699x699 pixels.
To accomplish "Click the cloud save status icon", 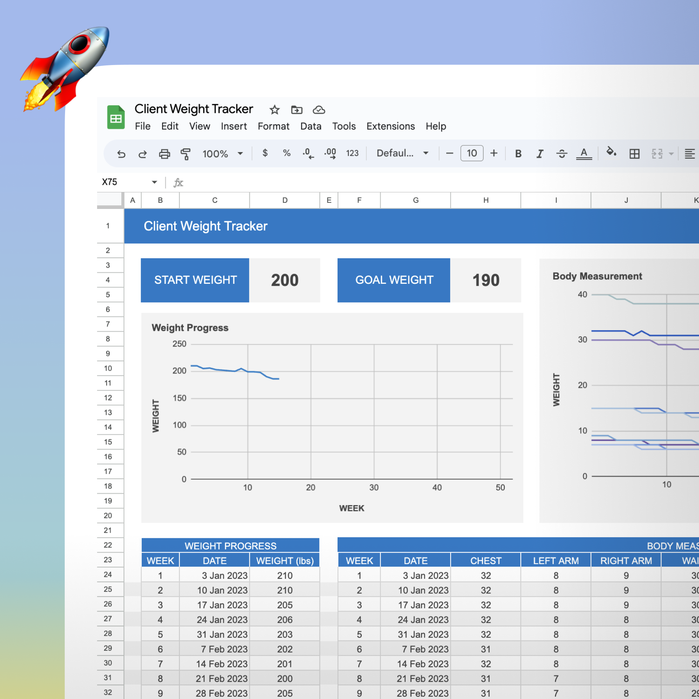I will tap(319, 110).
